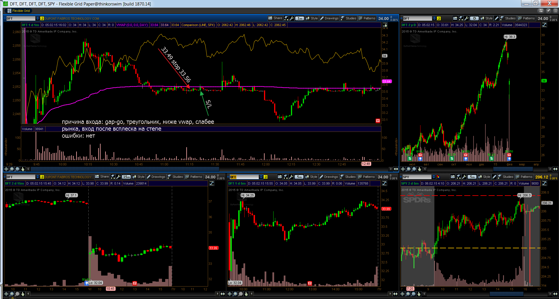The image size is (559, 299).
Task: Toggle scale icon in SPY chart
Action: pos(544,183)
